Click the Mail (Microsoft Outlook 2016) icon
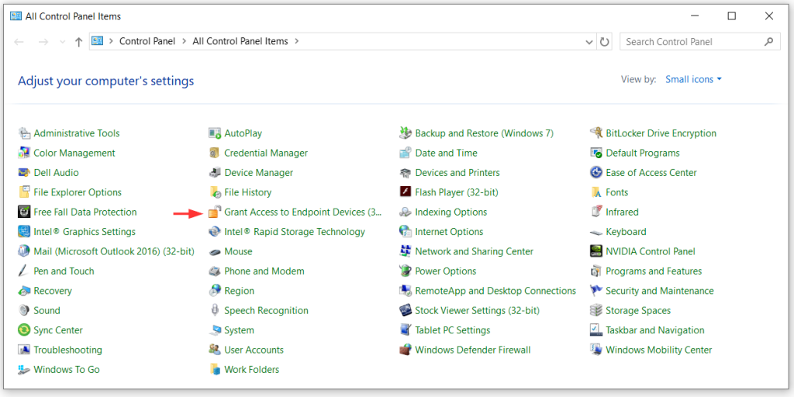Image resolution: width=794 pixels, height=397 pixels. tap(24, 252)
